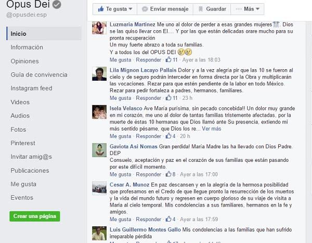Open the Información section in sidebar
The image size is (312, 243).
pos(27,47)
